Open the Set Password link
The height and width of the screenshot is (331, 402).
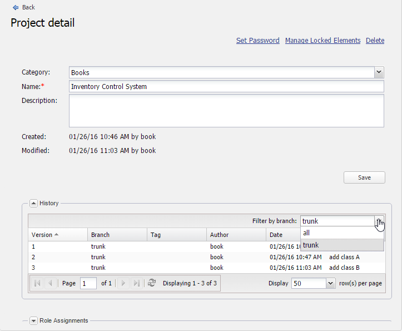pyautogui.click(x=257, y=41)
